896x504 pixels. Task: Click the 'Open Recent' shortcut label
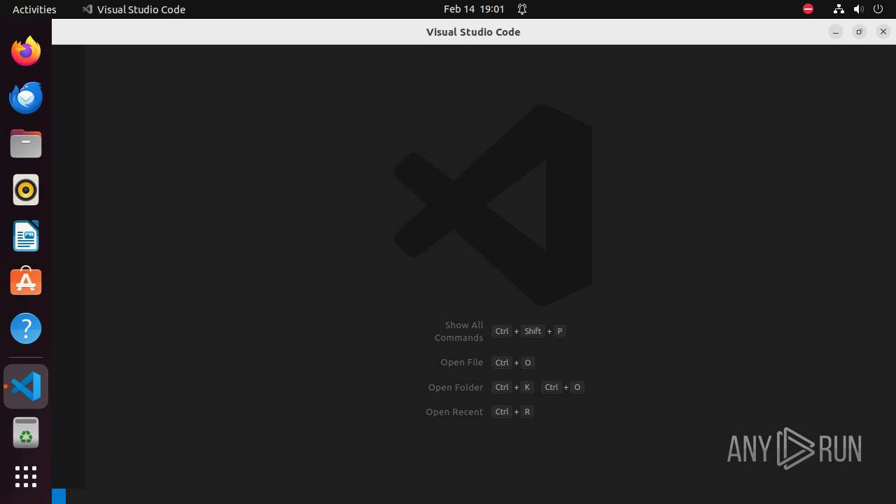coord(454,412)
